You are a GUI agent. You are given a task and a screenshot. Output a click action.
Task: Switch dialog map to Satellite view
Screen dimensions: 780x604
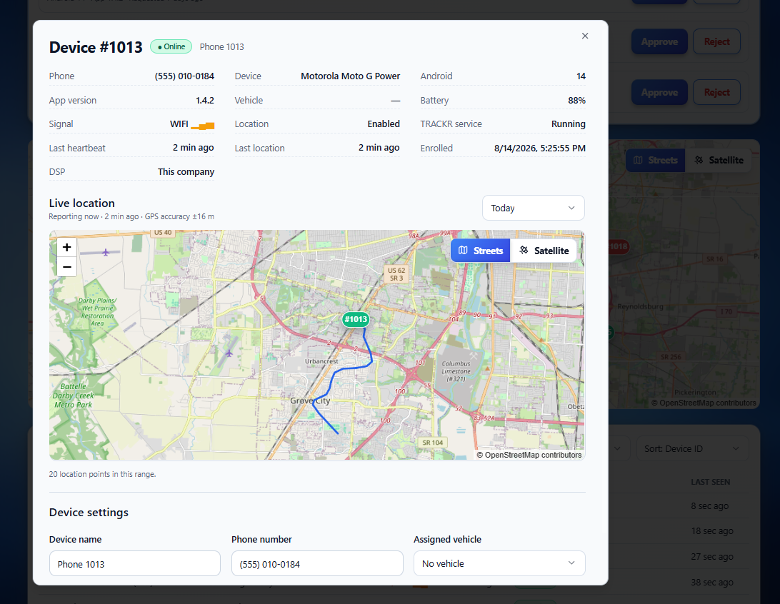pos(544,251)
